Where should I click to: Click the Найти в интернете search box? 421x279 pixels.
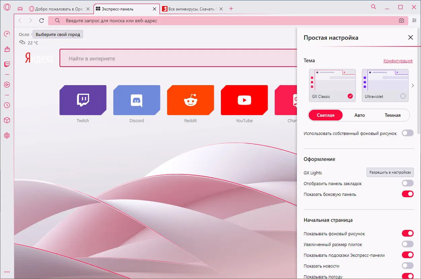[x=178, y=58]
